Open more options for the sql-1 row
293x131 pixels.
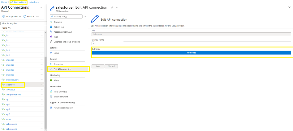pos(42,104)
